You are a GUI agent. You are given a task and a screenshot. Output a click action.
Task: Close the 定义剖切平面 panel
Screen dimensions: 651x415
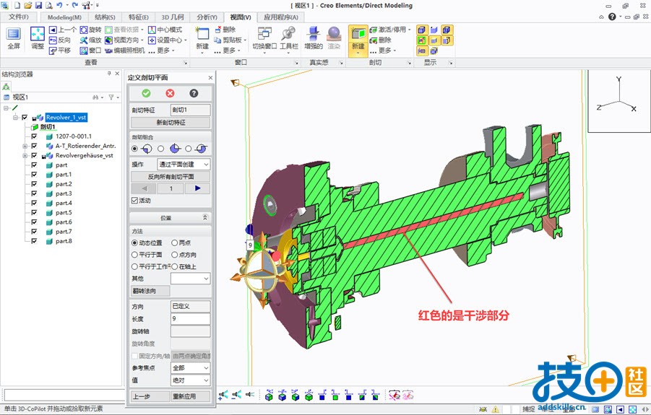[210, 77]
